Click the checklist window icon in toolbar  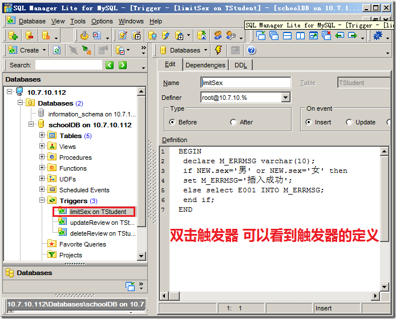pos(97,35)
